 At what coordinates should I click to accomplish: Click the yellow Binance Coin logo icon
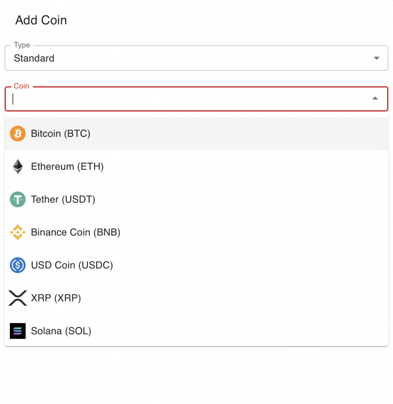point(18,232)
